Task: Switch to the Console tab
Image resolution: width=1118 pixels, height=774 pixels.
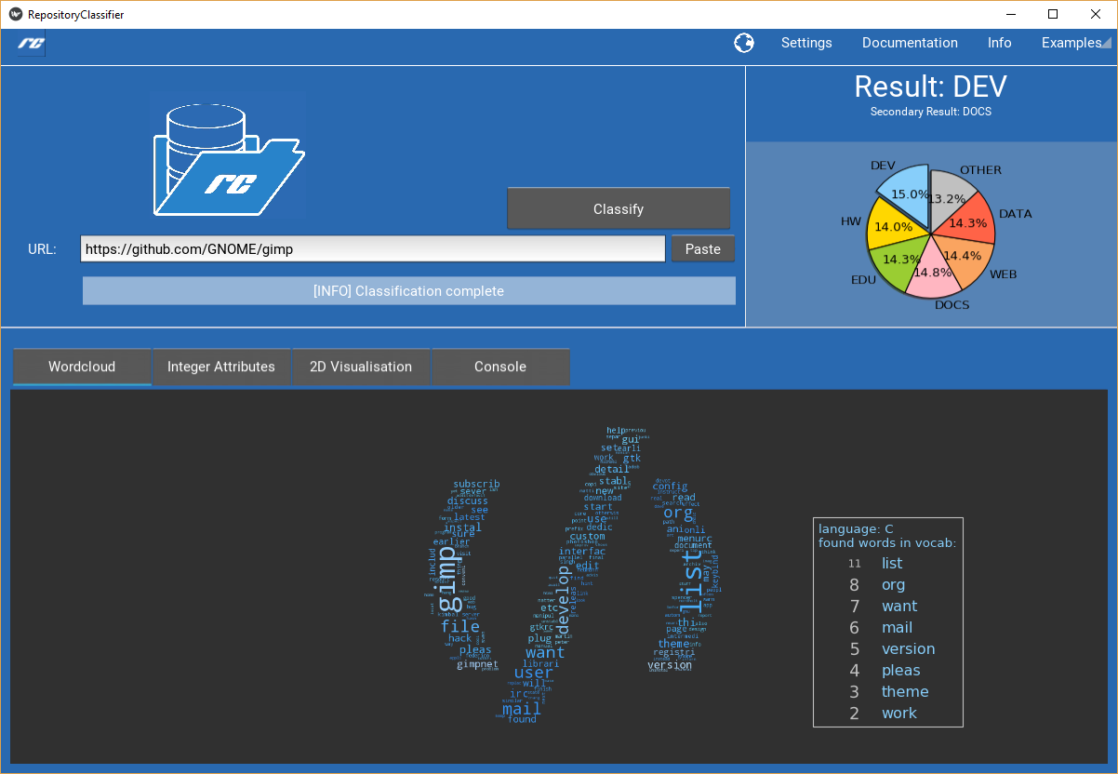Action: point(500,367)
